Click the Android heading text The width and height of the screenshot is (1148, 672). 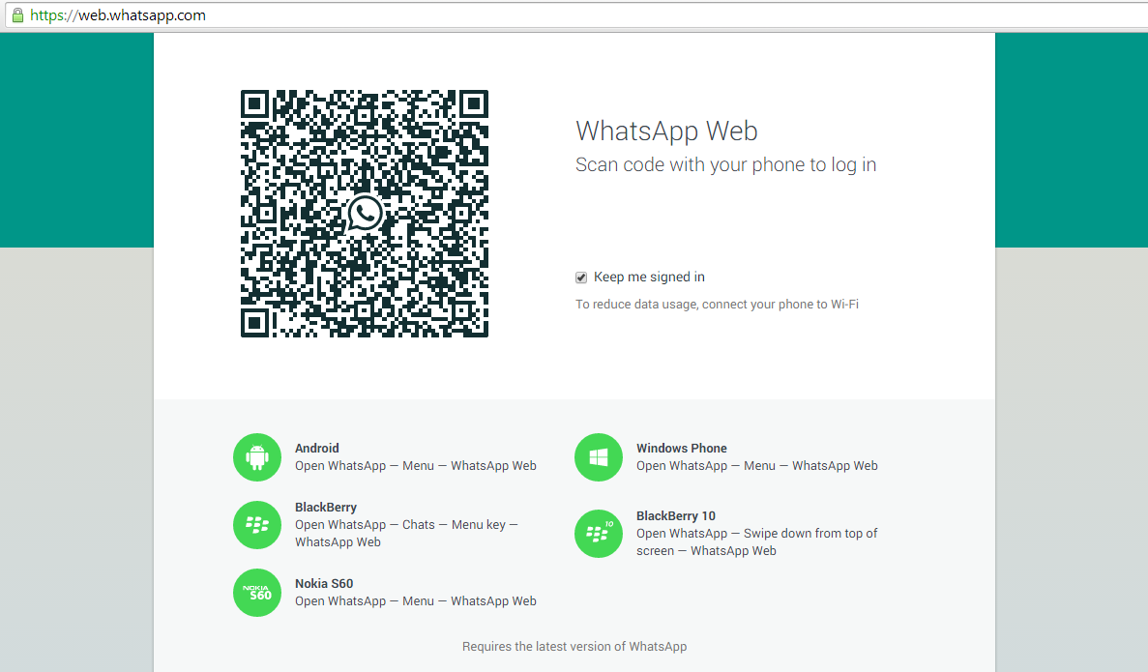point(317,448)
